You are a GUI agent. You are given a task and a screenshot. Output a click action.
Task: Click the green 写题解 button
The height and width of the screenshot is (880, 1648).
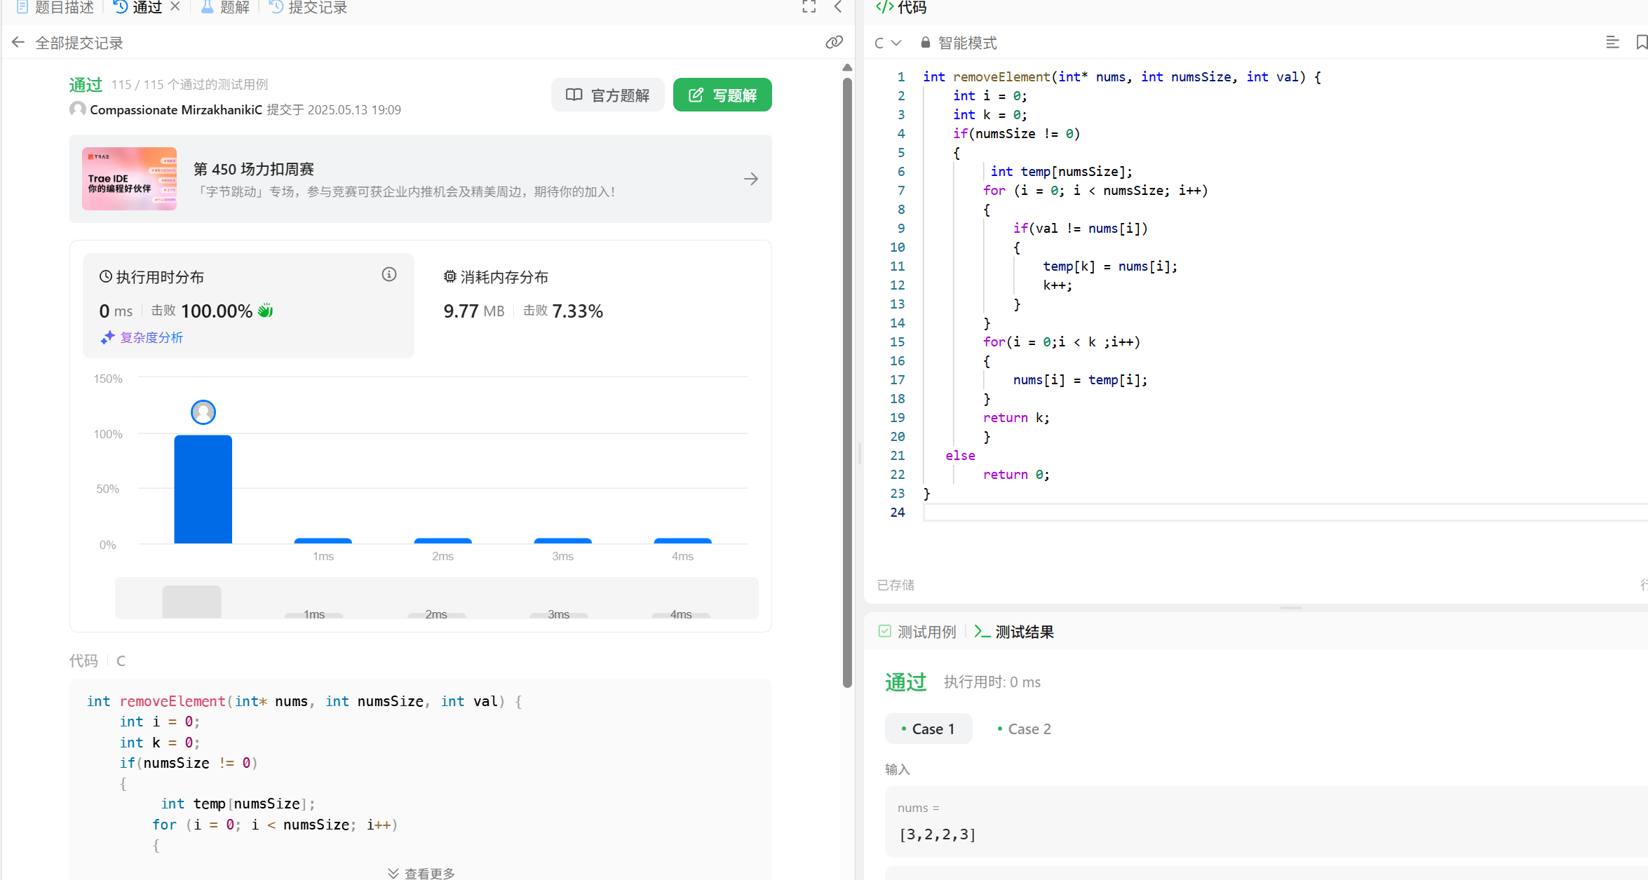tap(722, 95)
